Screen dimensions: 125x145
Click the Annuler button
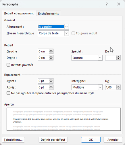click(x=113, y=140)
